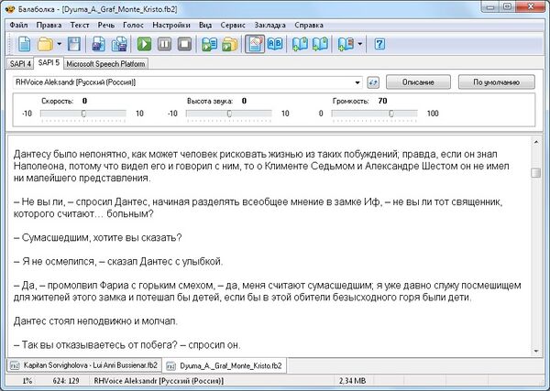Switch to Microsoft Speech Platform tab
Image resolution: width=550 pixels, height=391 pixels.
(x=105, y=64)
